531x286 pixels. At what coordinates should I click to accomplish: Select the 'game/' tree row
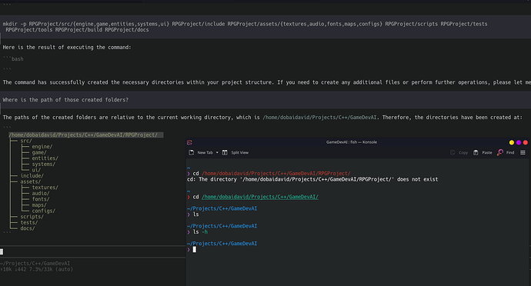39,153
